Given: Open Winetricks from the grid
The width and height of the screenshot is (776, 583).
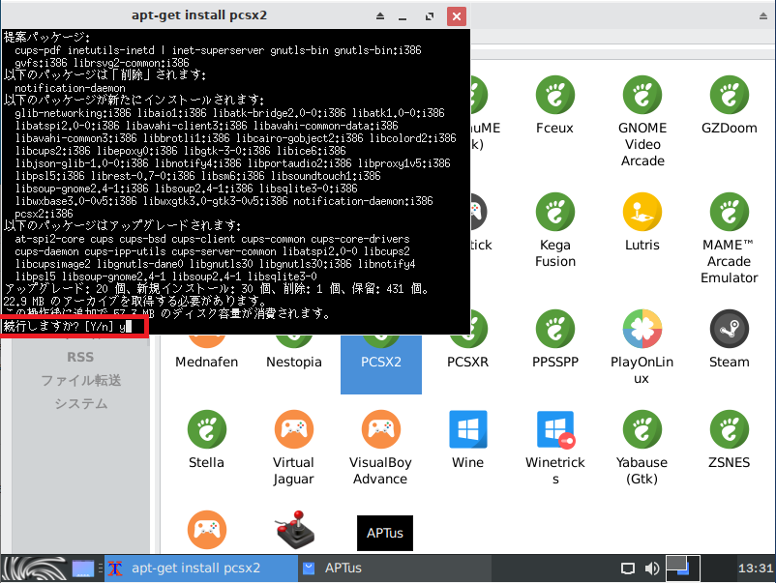Looking at the screenshot, I should point(554,429).
